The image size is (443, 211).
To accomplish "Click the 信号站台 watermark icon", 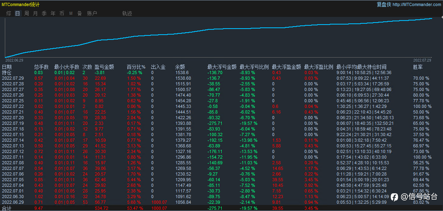I will point(394,197).
